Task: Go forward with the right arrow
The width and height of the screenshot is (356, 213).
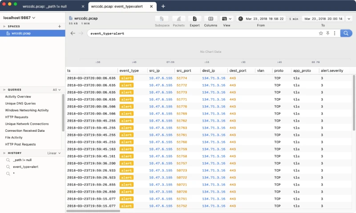Action: (x=81, y=33)
